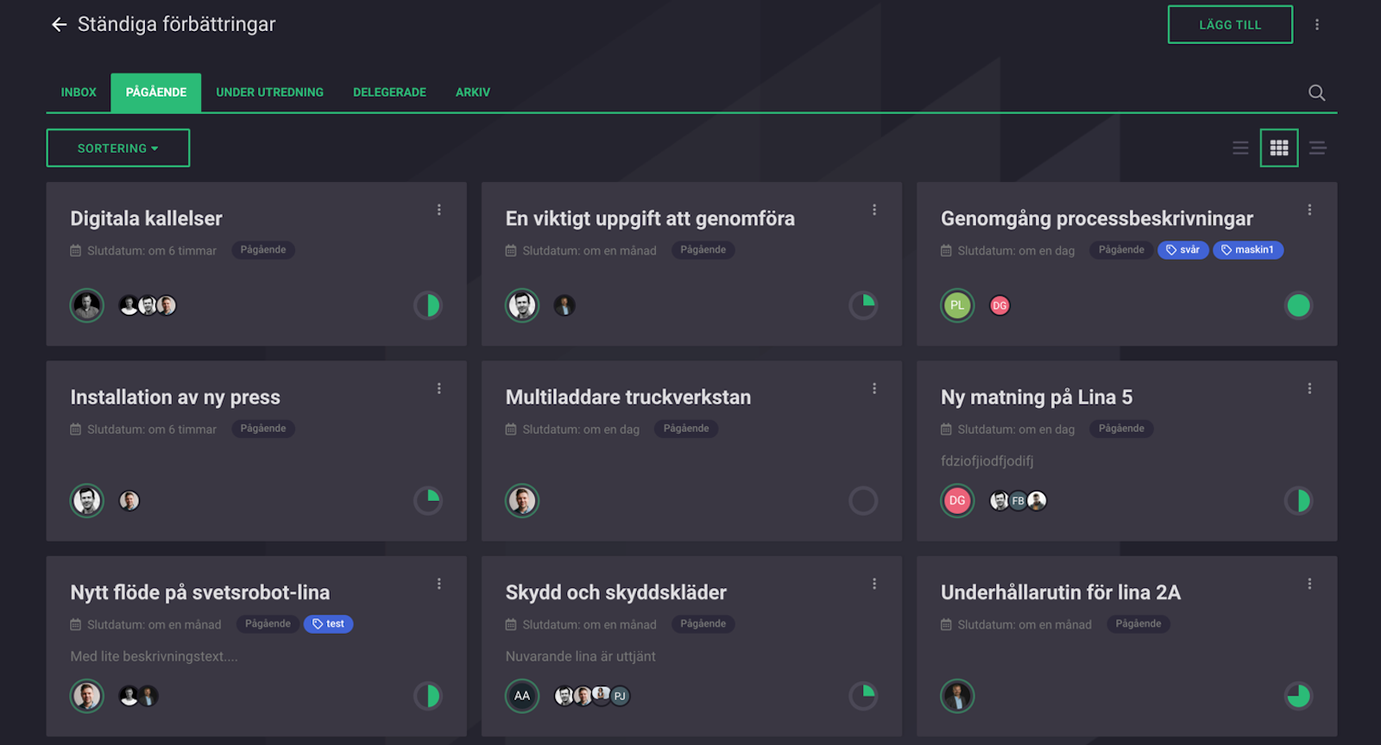Image resolution: width=1381 pixels, height=745 pixels.
Task: Go back using the arrow beside Ständiga förbättringar
Action: coord(59,25)
